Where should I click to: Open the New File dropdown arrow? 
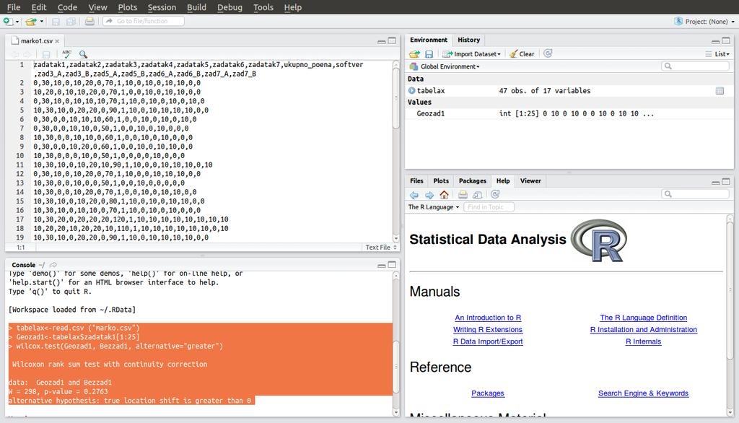coord(17,22)
